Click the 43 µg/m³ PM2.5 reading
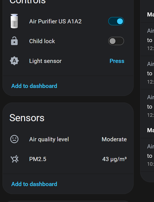The image size is (154, 202). point(114,159)
